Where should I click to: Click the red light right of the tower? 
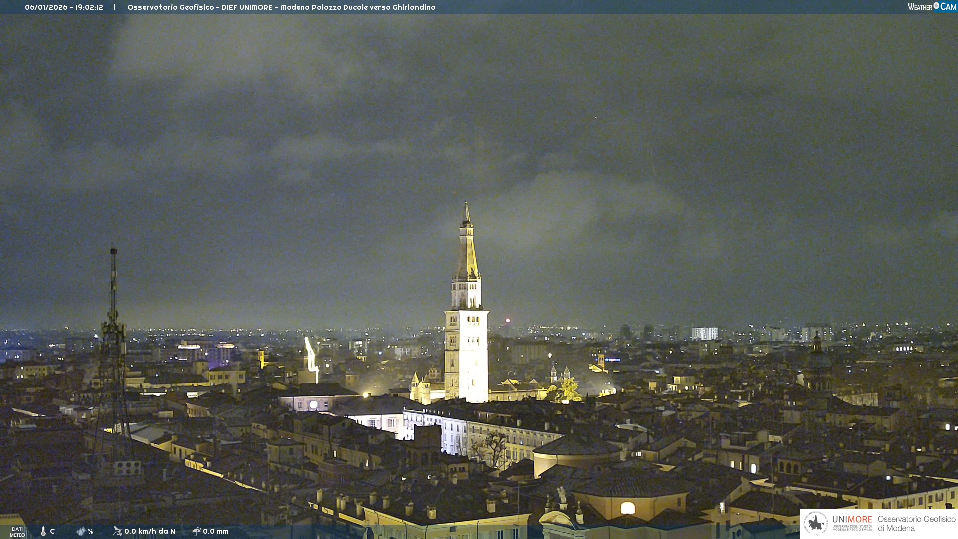point(508,320)
